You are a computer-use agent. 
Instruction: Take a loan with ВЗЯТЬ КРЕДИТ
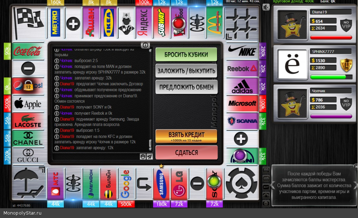point(186,136)
